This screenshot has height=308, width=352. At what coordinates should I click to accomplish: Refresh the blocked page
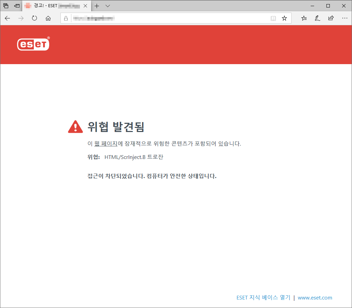34,18
